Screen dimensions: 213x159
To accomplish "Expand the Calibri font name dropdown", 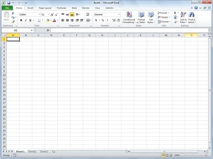I will coord(39,15).
